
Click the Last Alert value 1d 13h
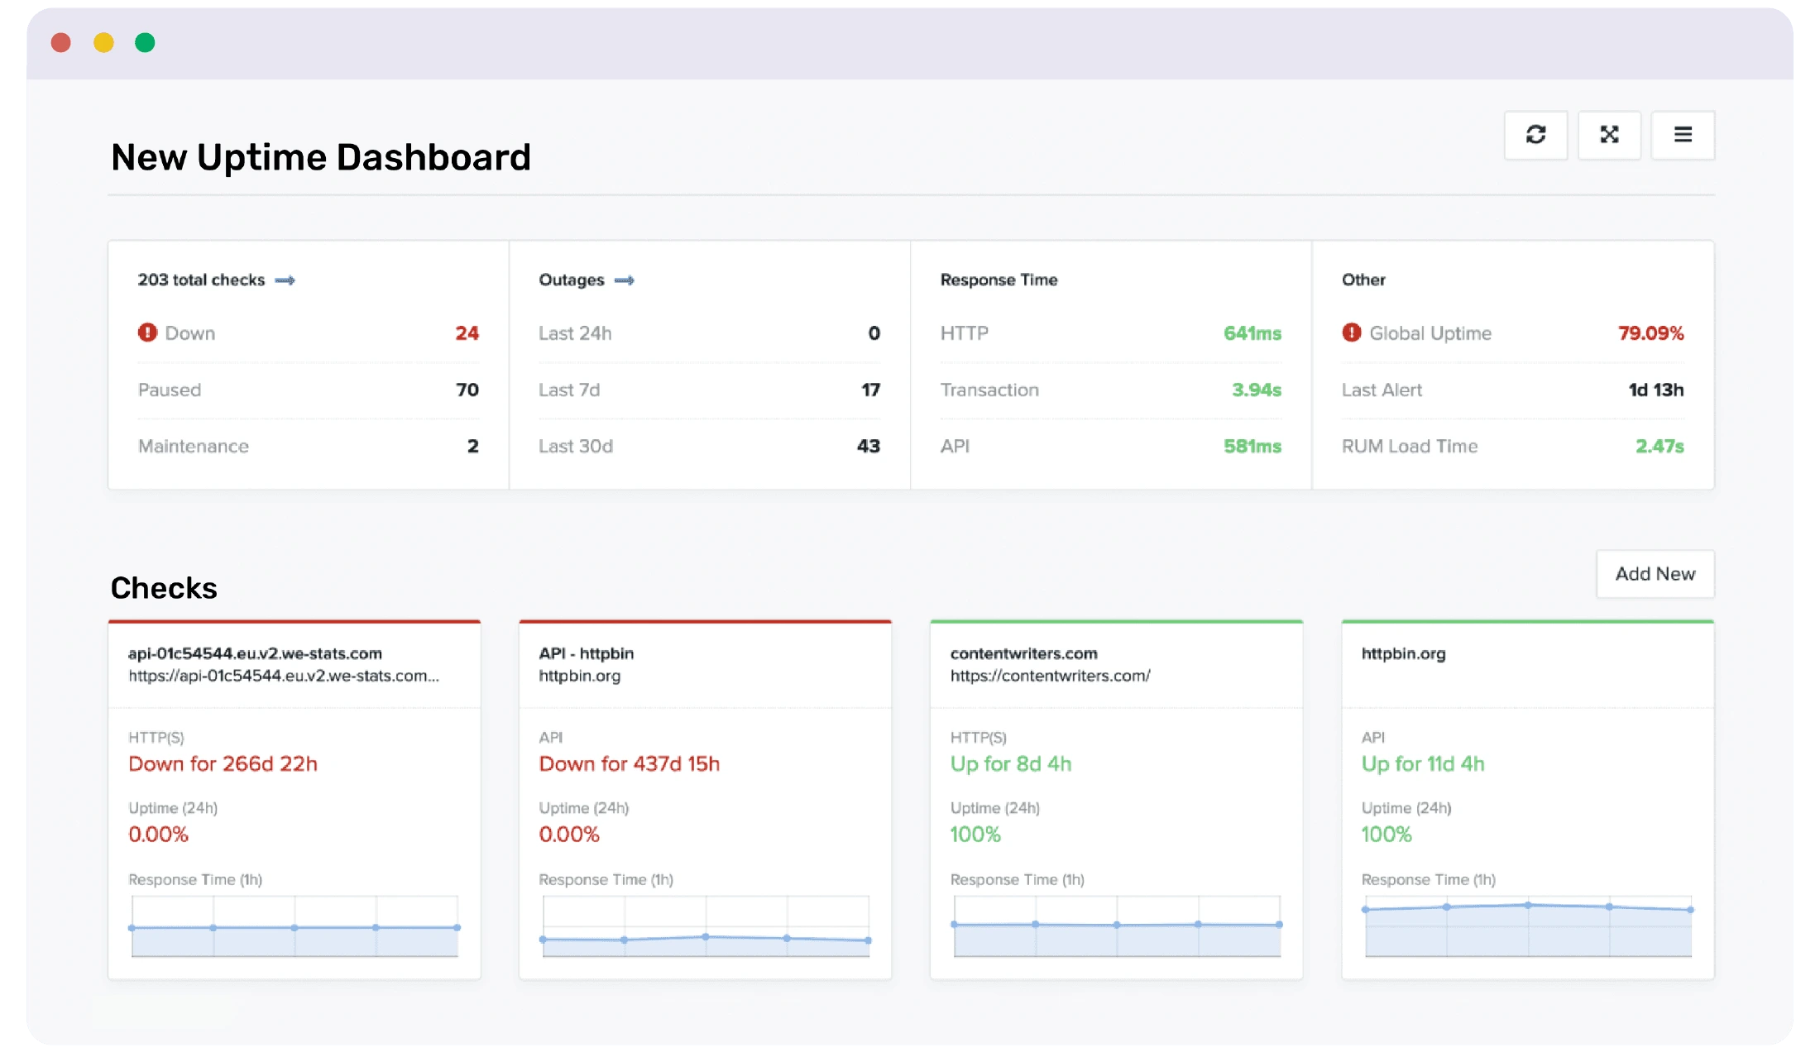point(1656,390)
